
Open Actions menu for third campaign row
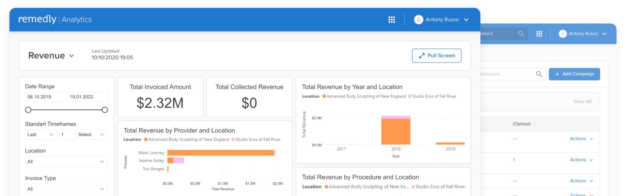581,181
